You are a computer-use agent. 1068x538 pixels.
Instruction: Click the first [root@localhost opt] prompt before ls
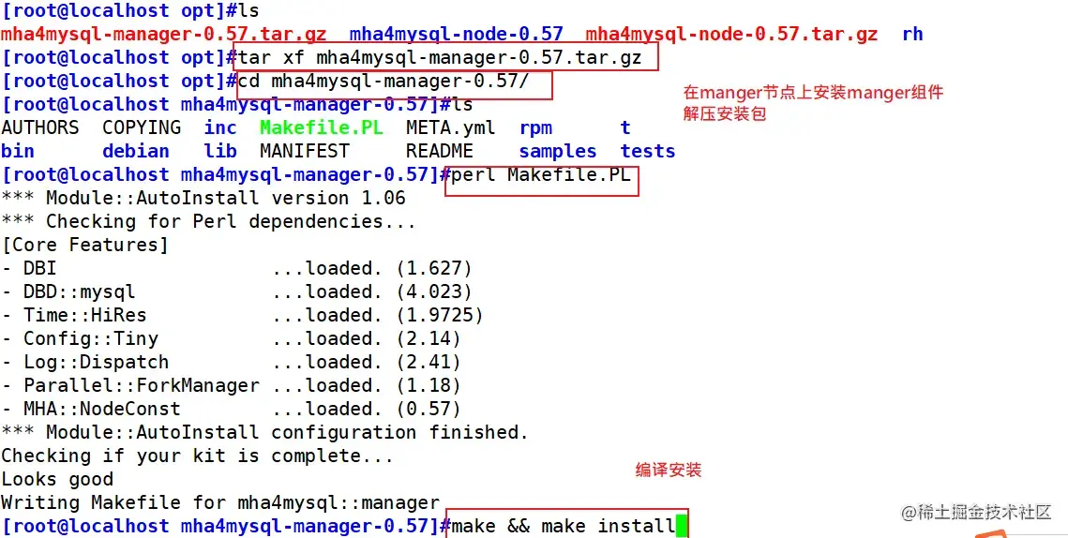tap(118, 11)
